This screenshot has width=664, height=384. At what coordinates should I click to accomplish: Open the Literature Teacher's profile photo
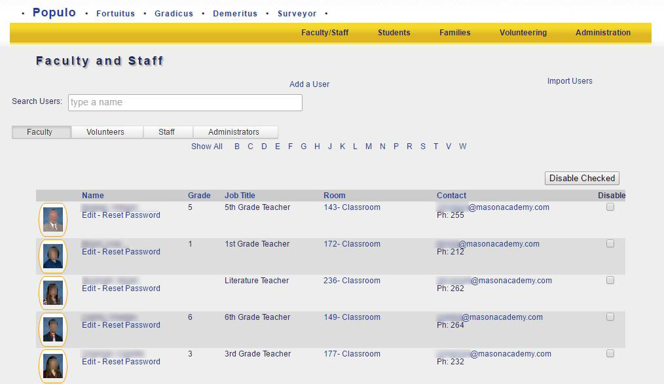53,293
